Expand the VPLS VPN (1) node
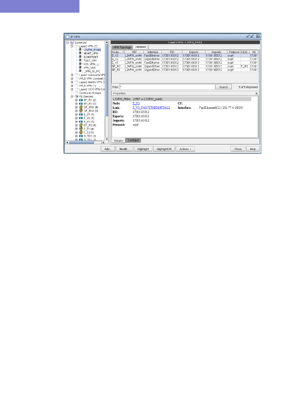This screenshot has height=393, width=294. 72,86
